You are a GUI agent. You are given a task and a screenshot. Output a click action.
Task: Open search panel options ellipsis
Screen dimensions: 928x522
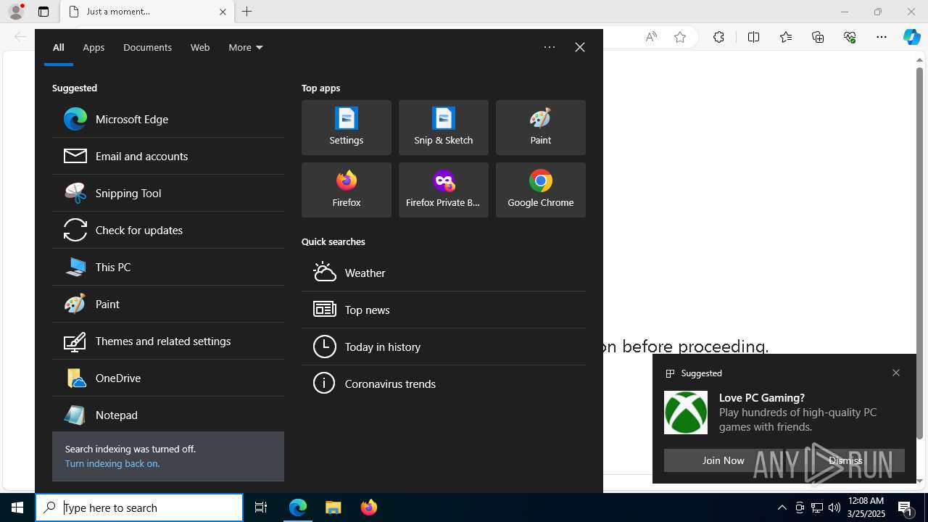[550, 47]
